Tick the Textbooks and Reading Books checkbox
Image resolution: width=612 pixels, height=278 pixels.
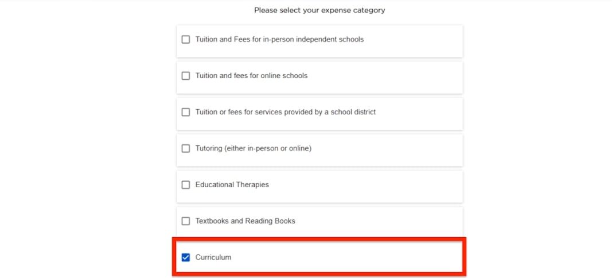point(186,221)
